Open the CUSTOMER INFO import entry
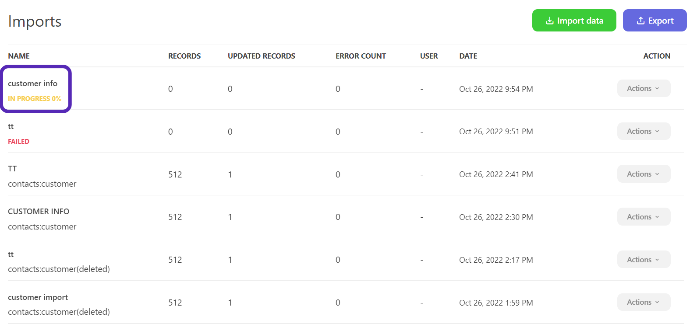 pos(39,212)
